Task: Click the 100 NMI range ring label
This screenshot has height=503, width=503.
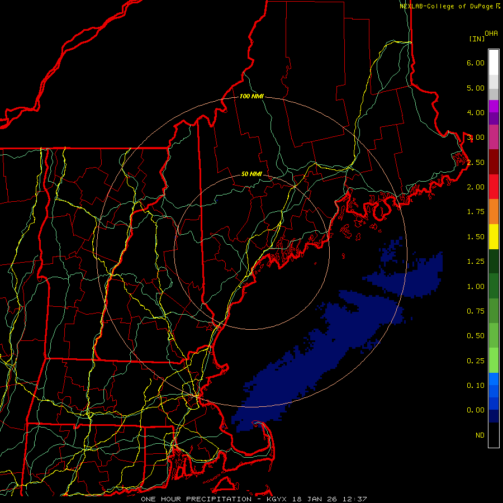Action: click(x=251, y=96)
